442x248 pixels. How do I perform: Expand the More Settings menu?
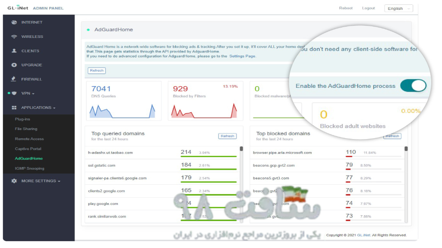click(x=41, y=181)
